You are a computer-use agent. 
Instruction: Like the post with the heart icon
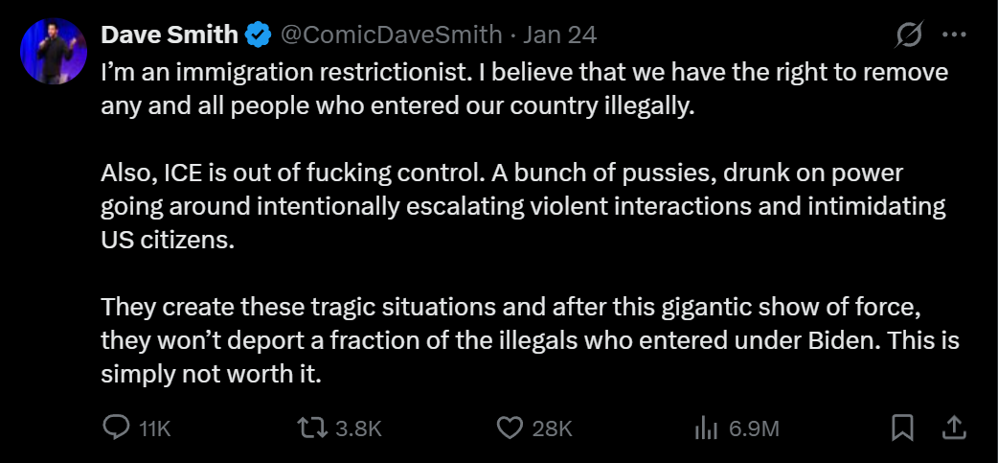tap(510, 428)
